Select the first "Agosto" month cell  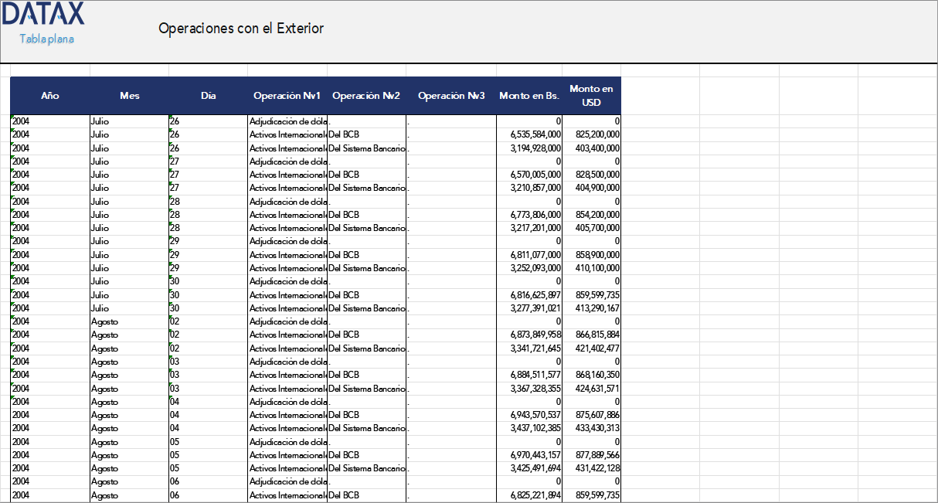pos(104,321)
